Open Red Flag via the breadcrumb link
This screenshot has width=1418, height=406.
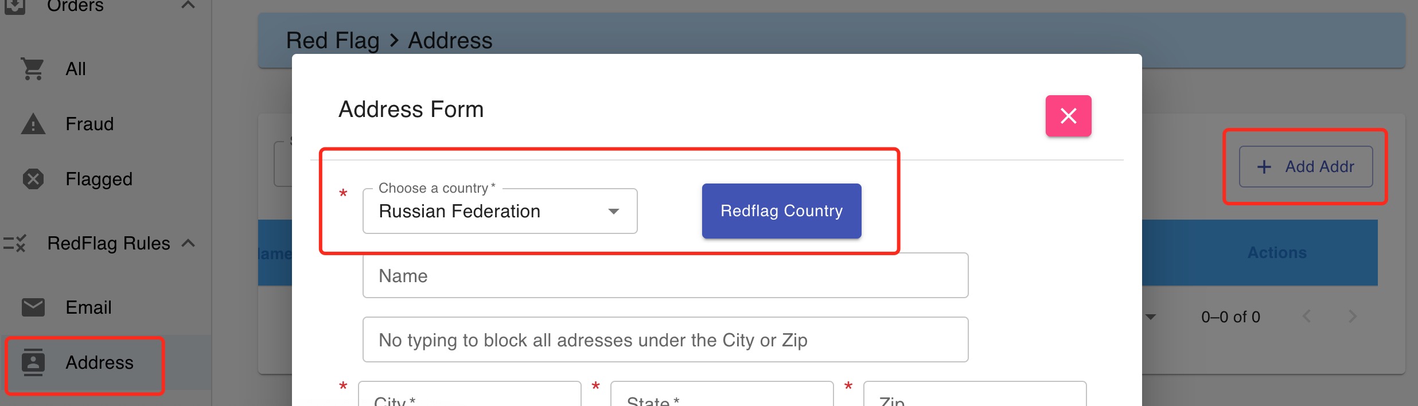(x=333, y=40)
